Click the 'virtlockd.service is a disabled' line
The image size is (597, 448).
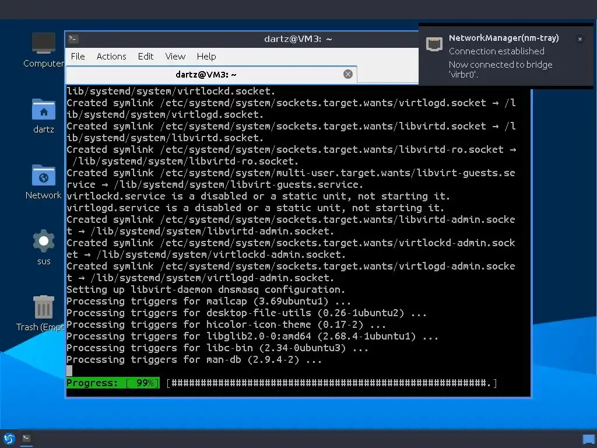[258, 196]
